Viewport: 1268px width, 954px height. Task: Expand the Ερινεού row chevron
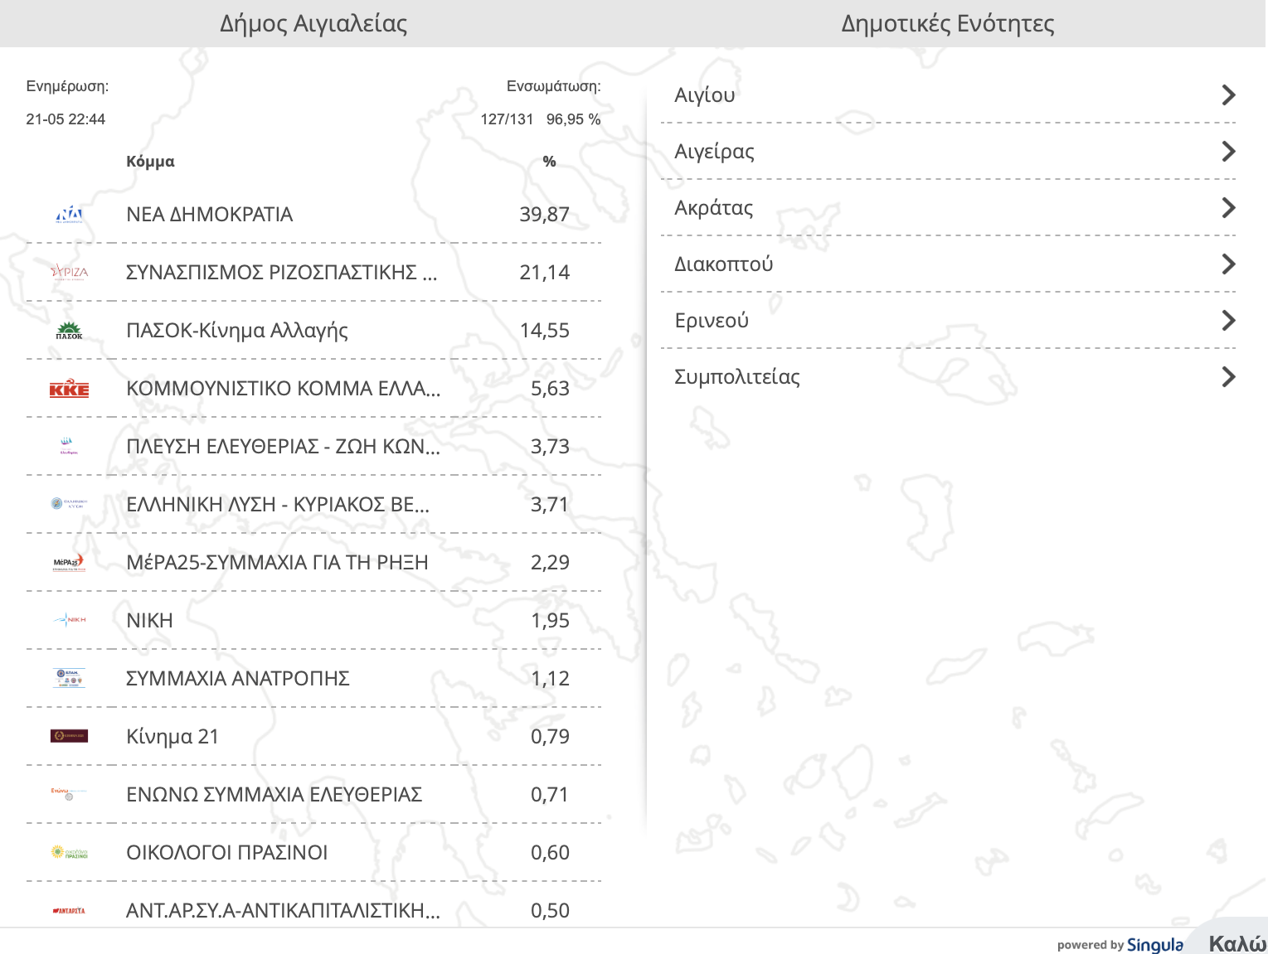[1229, 321]
